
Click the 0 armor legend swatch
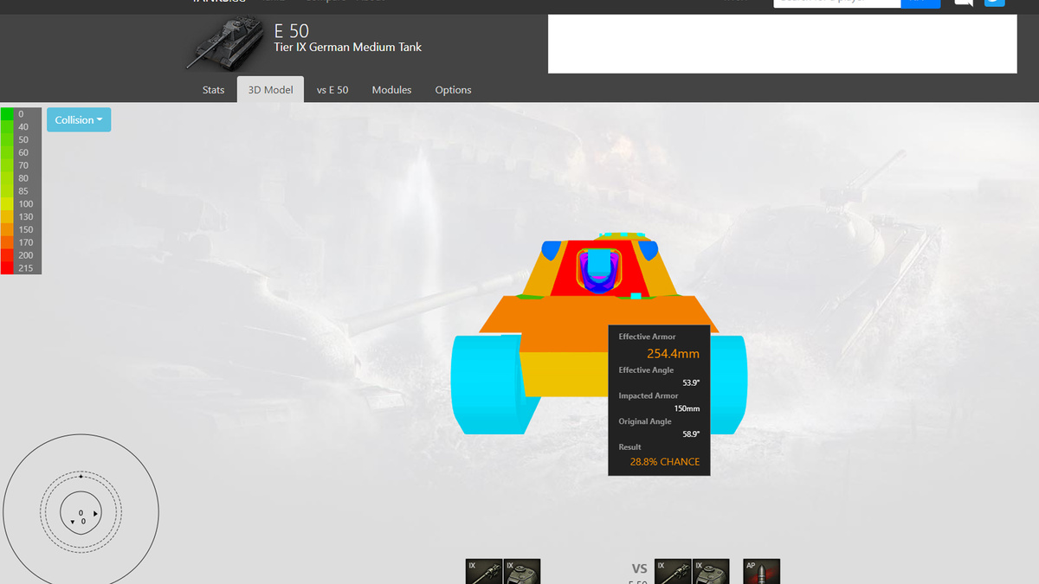click(7, 114)
